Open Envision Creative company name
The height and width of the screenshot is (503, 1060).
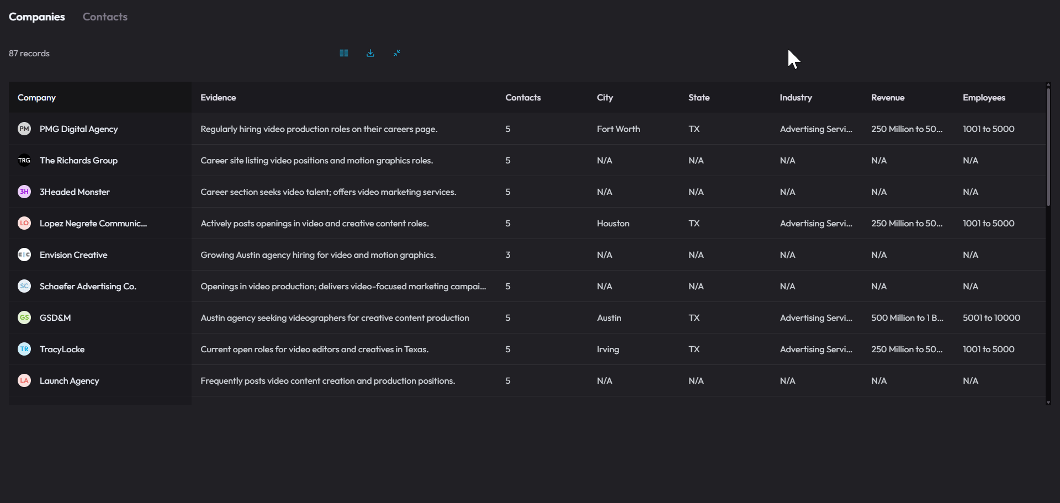pyautogui.click(x=73, y=255)
